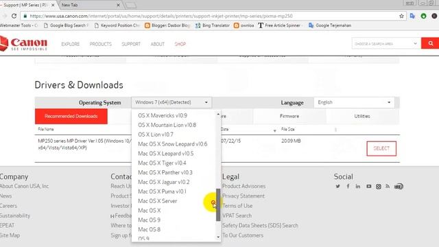
Task: Open the Choose a Search Area dropdown
Action: (386, 43)
